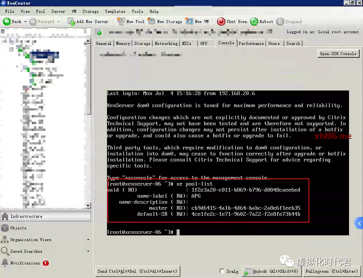Switch to the General tab
The image size is (363, 278).
click(x=104, y=43)
